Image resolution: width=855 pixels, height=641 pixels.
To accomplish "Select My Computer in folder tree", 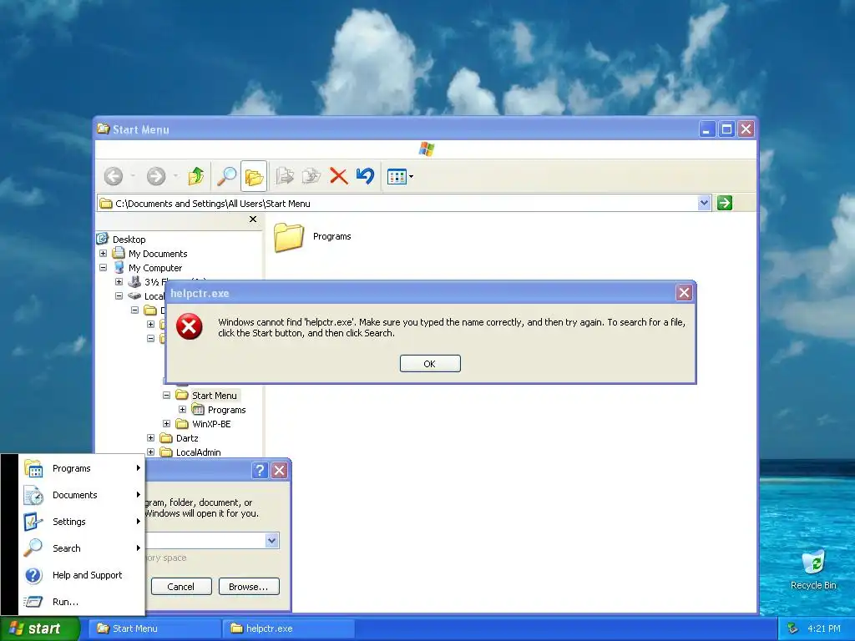I will pyautogui.click(x=154, y=268).
